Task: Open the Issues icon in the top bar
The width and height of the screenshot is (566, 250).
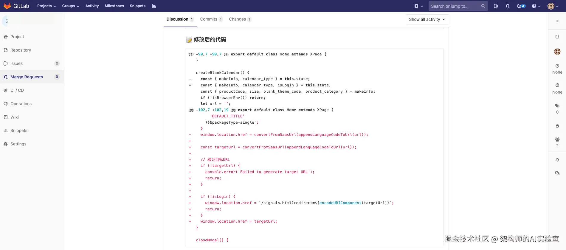Action: (496, 6)
